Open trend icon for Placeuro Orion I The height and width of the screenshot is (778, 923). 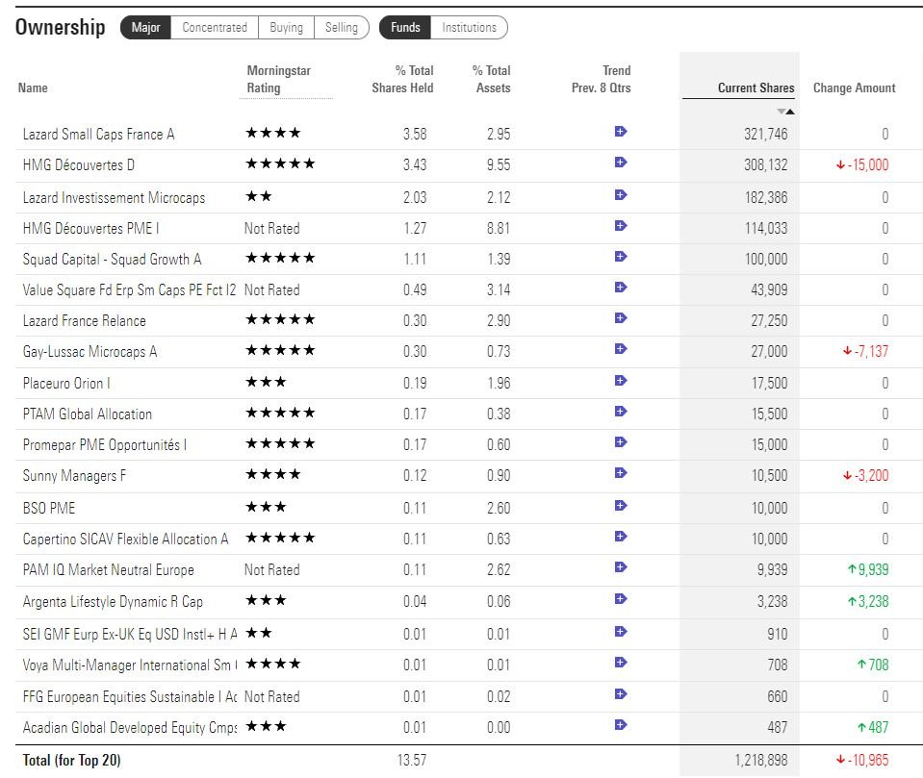pyautogui.click(x=621, y=381)
